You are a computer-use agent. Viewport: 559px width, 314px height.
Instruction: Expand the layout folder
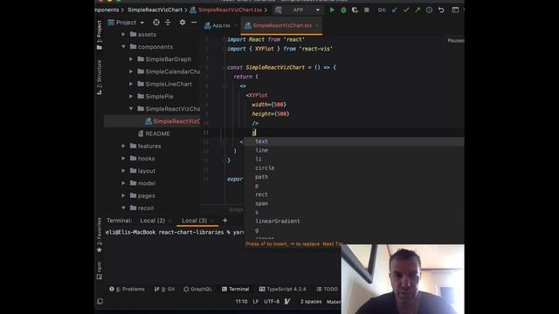tap(123, 171)
